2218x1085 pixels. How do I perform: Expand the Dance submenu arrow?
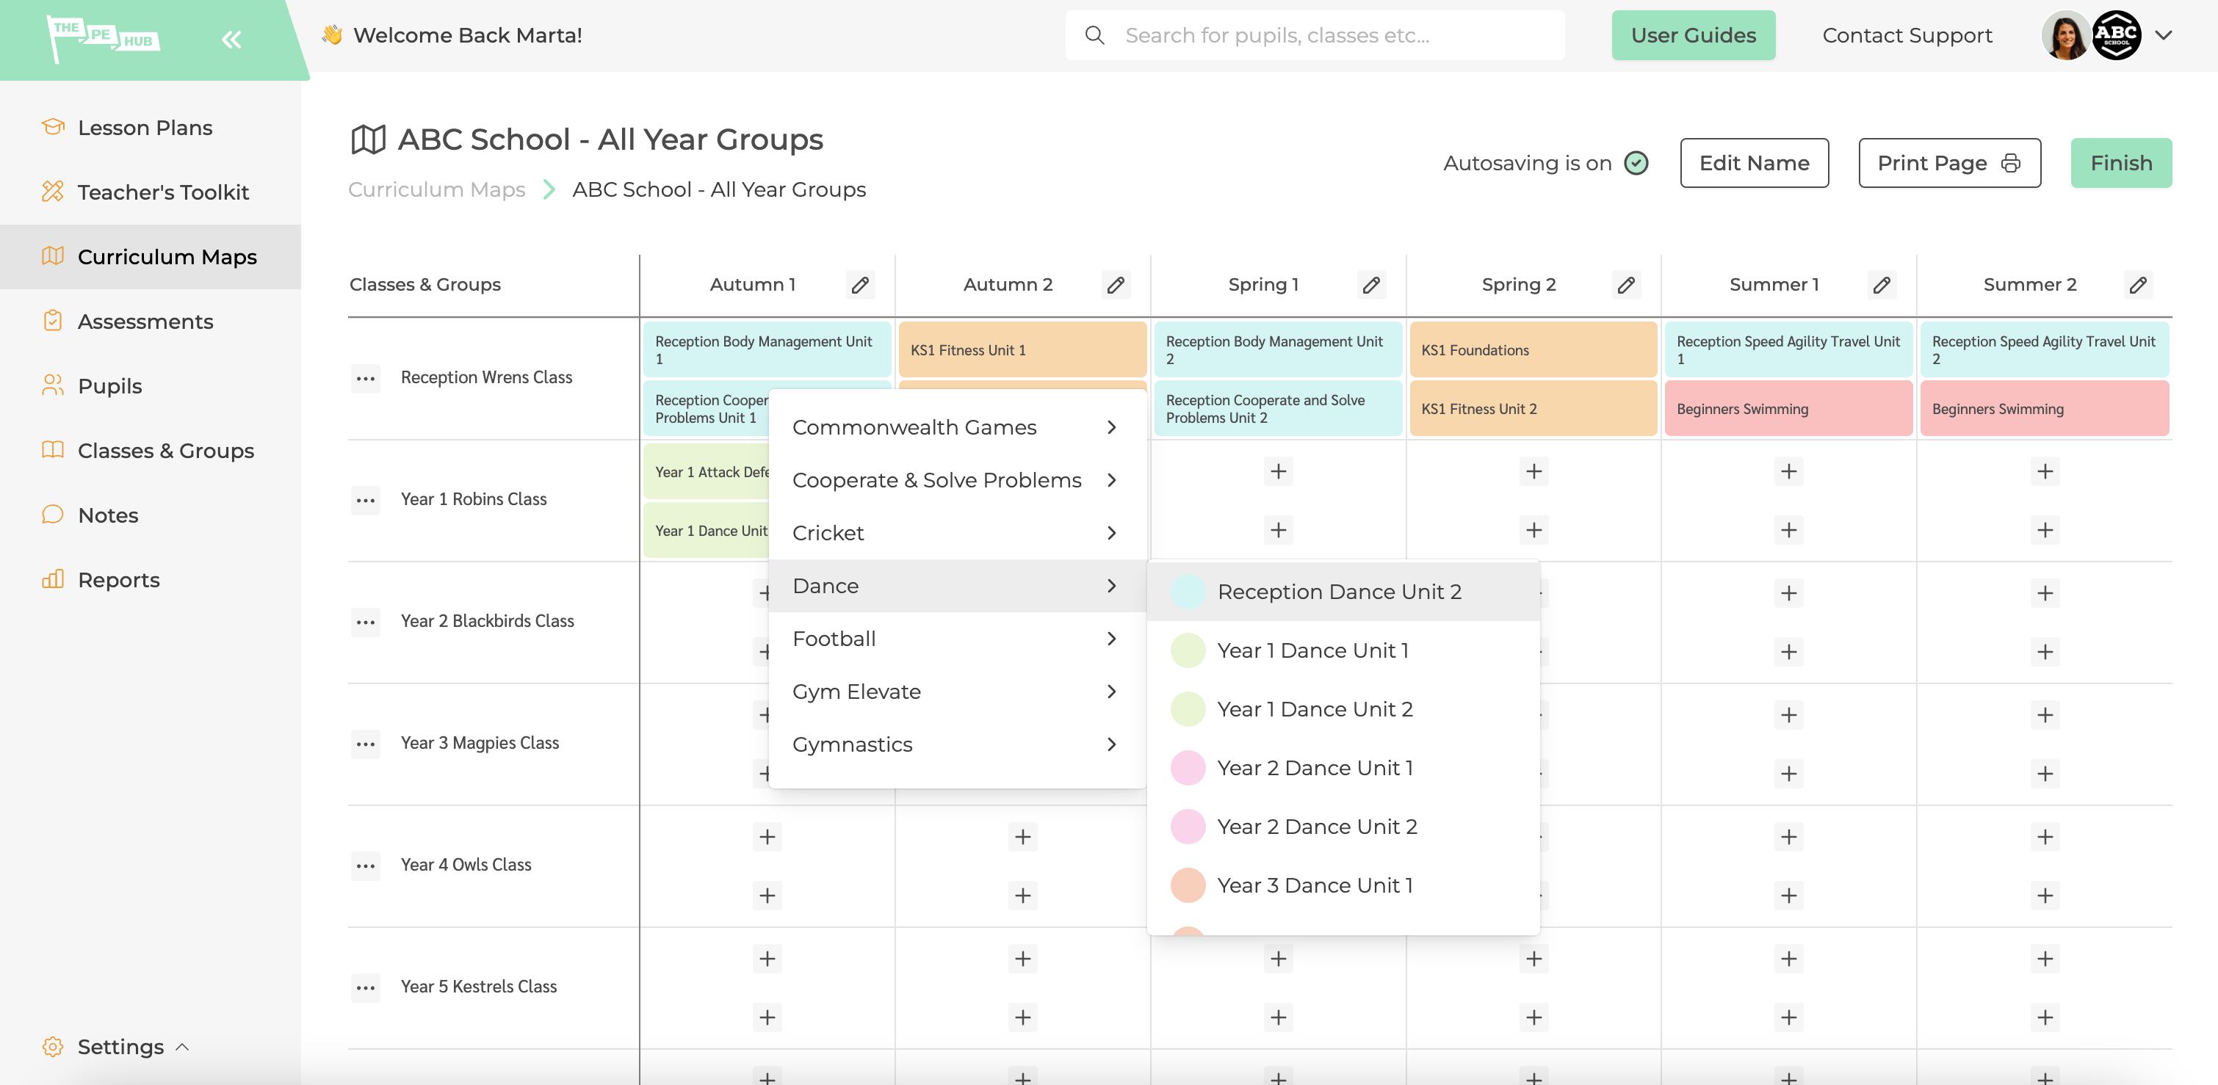pos(1113,586)
